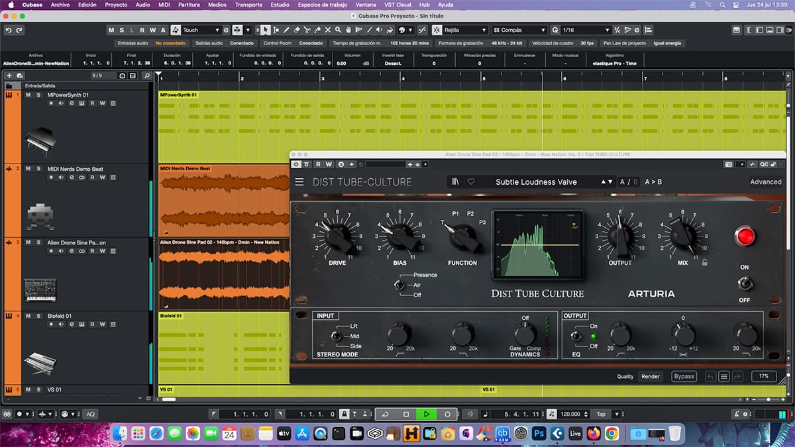This screenshot has height=447, width=795.
Task: Select the A preset slot in A/B compare
Action: (622, 182)
